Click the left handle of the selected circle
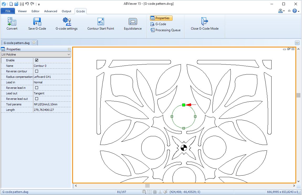 tap(172, 116)
